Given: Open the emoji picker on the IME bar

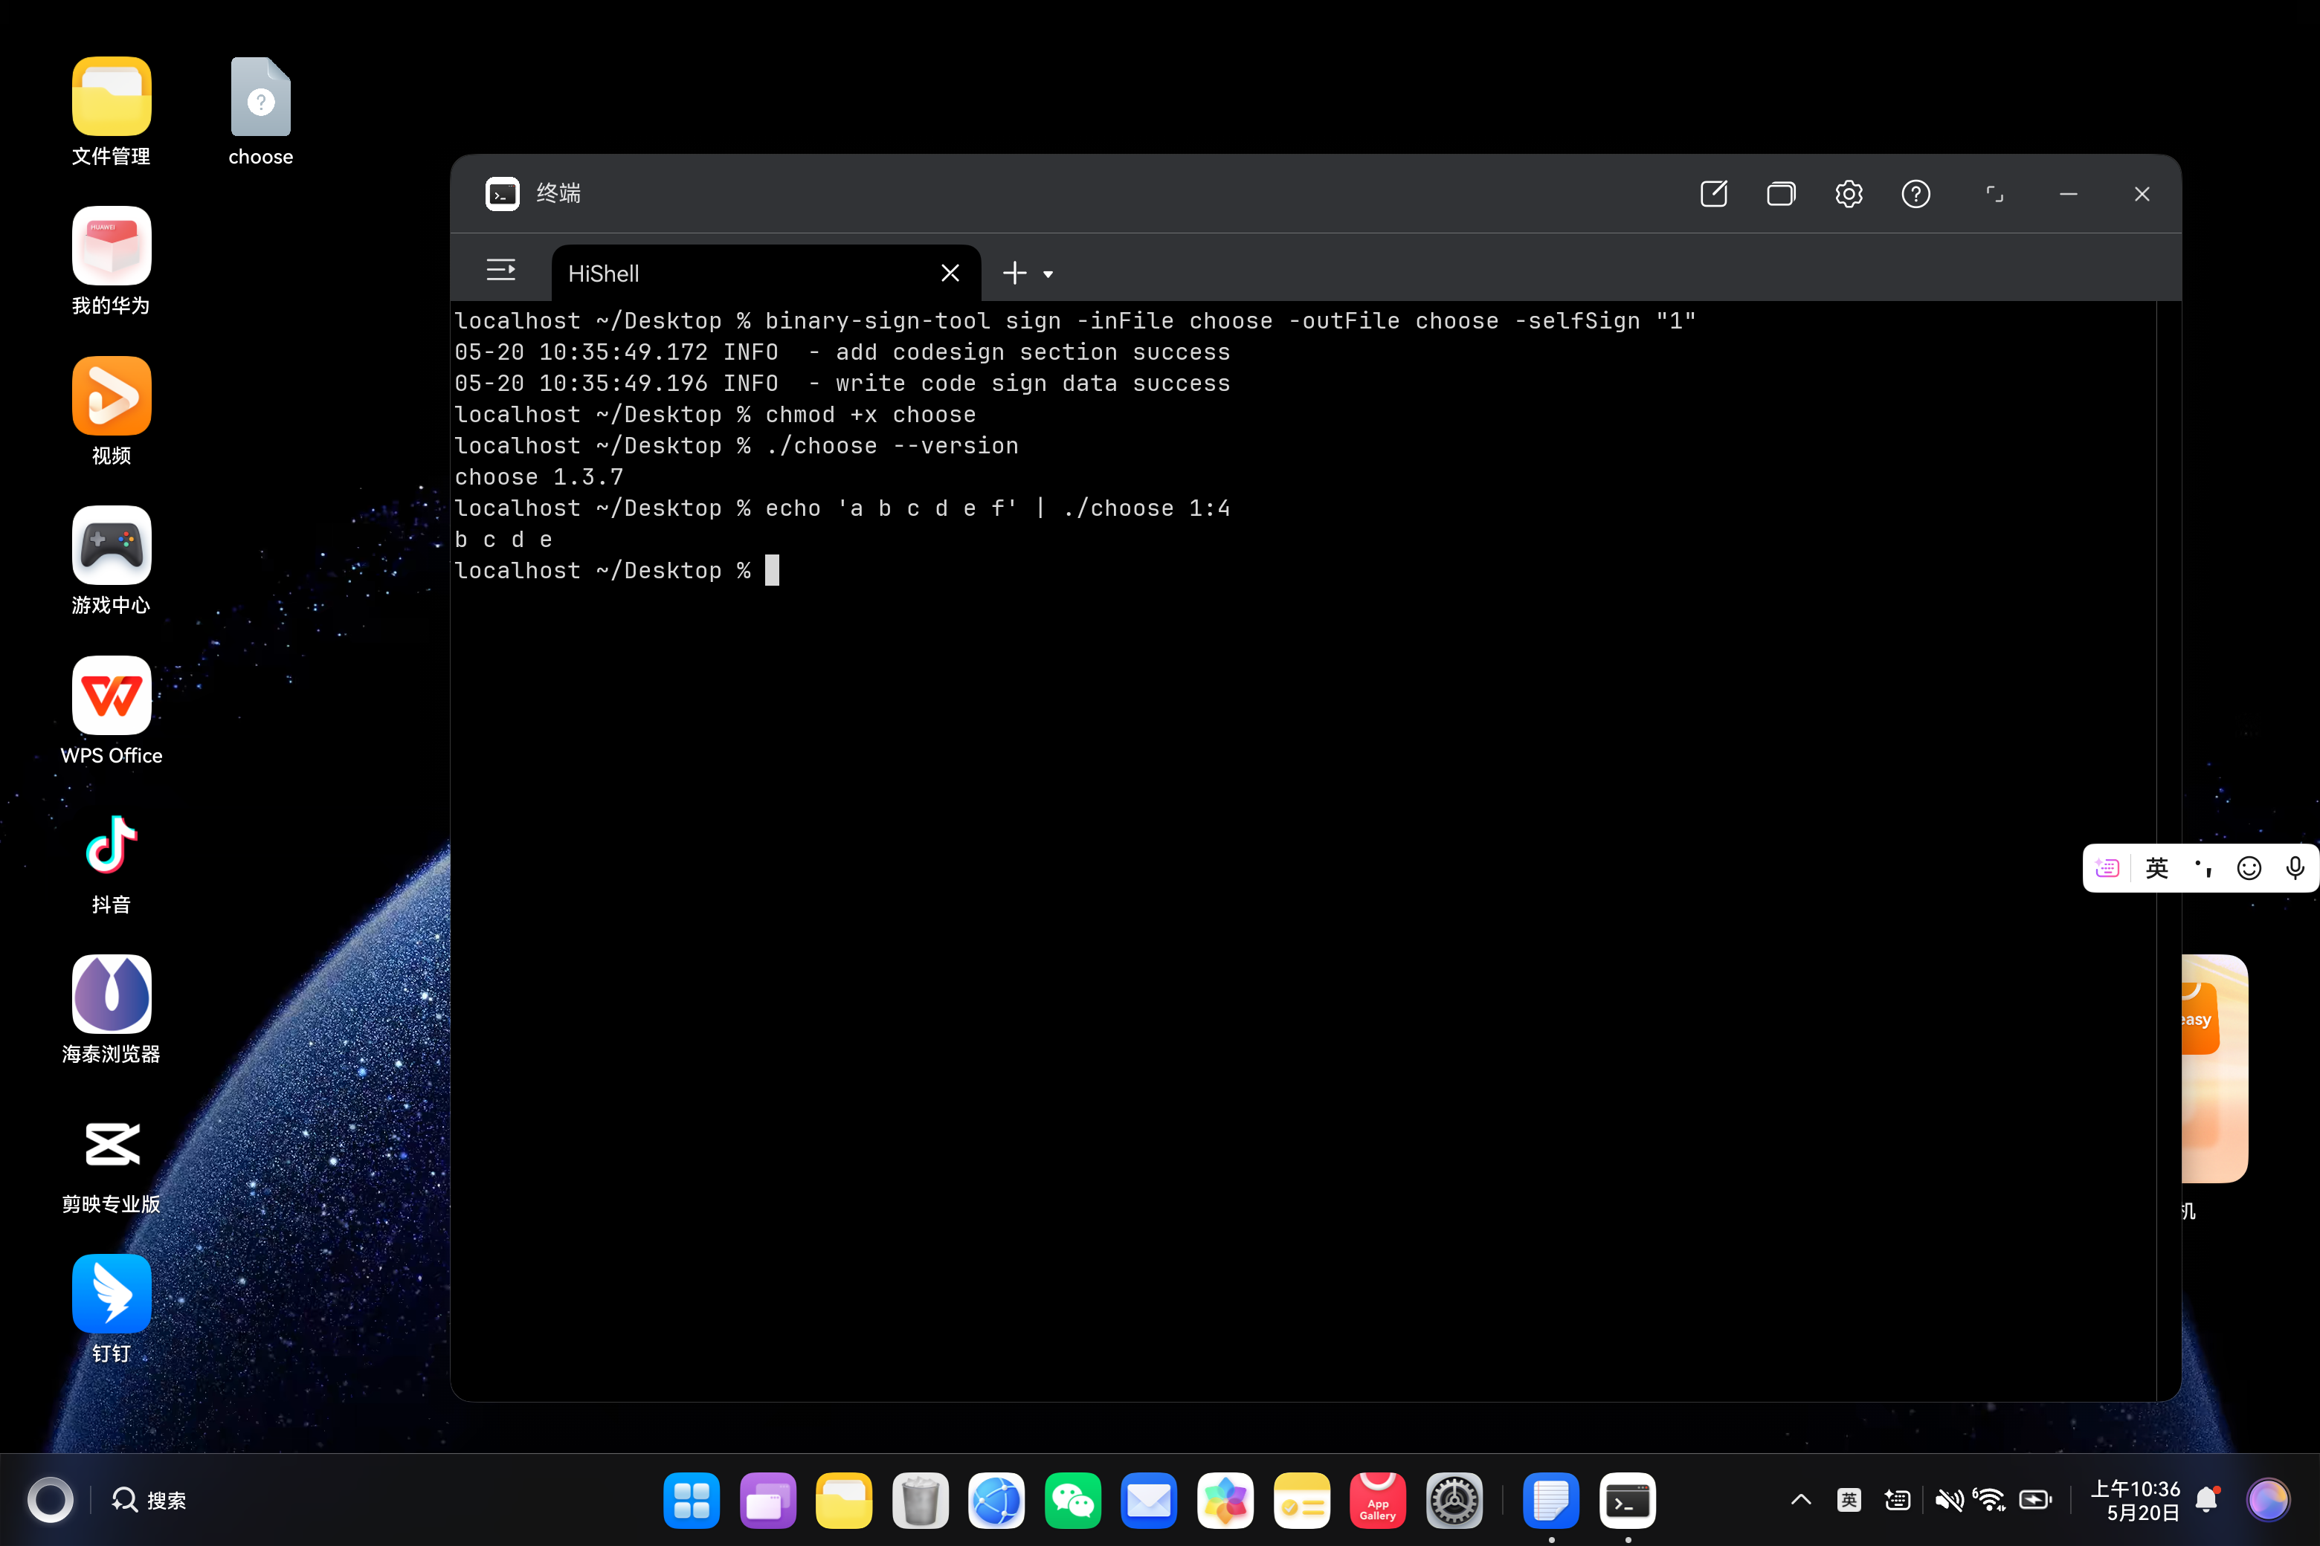Looking at the screenshot, I should (x=2250, y=867).
